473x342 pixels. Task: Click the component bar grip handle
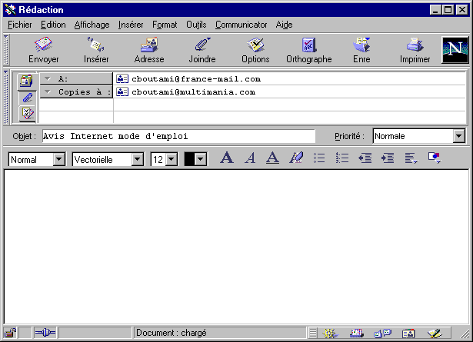(x=313, y=333)
